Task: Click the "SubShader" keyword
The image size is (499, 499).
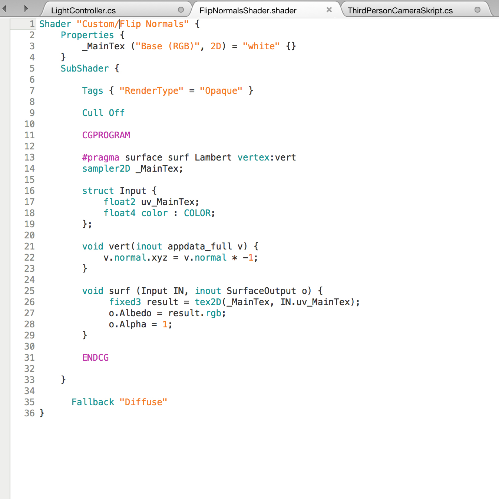Action: point(85,69)
